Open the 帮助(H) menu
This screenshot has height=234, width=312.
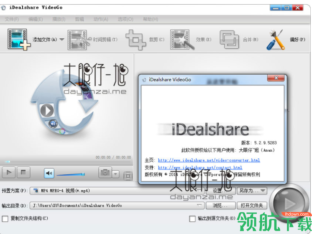[x=151, y=19]
